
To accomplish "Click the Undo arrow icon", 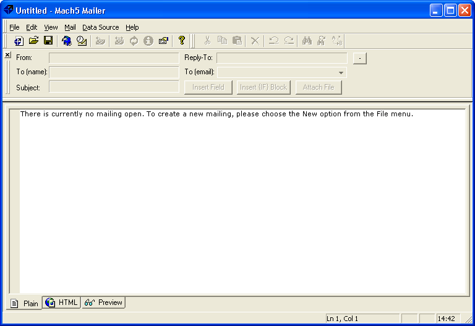I will click(273, 41).
